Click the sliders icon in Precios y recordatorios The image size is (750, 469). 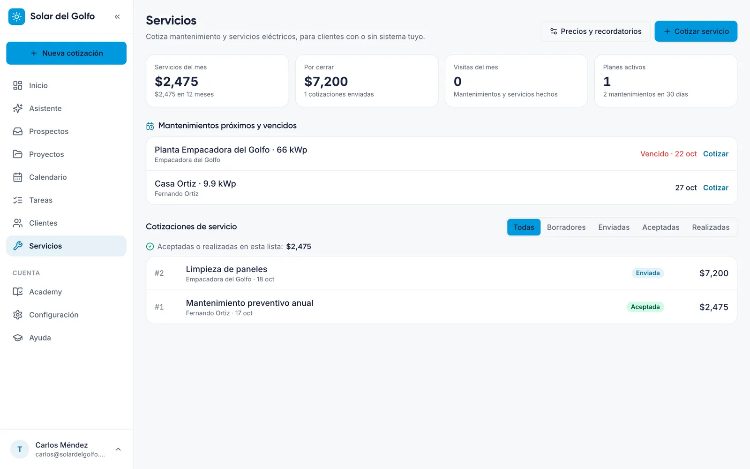coord(554,31)
